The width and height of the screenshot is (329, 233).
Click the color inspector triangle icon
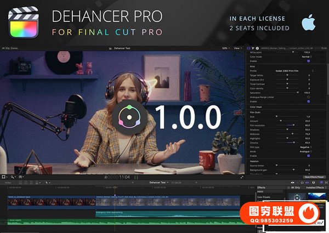[253, 48]
